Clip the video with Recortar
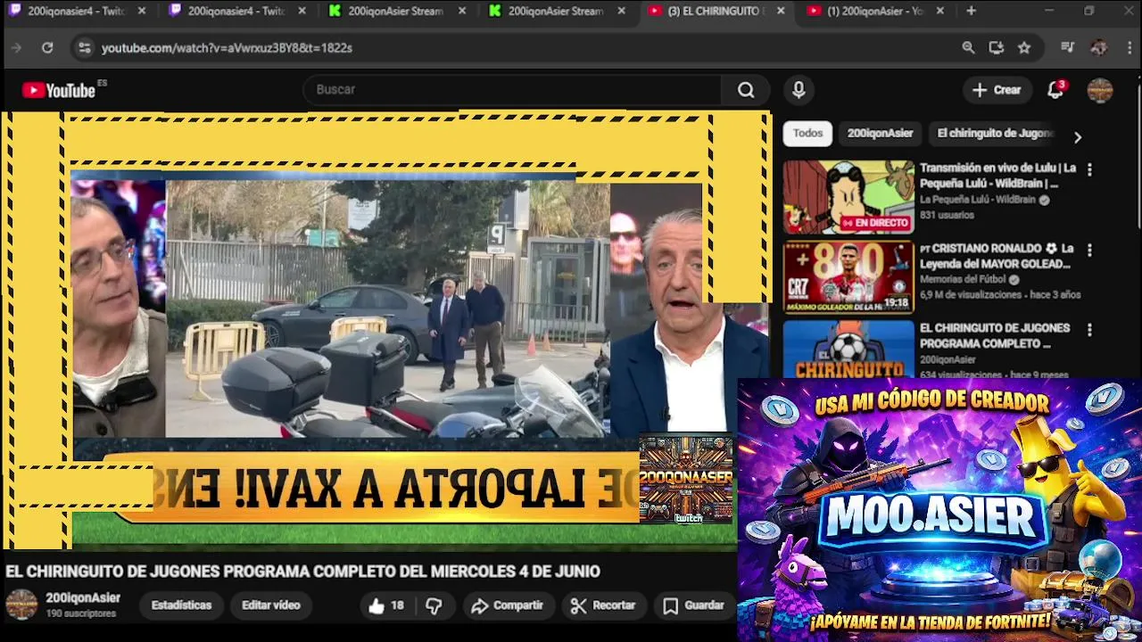Viewport: 1142px width, 642px height. pos(603,605)
